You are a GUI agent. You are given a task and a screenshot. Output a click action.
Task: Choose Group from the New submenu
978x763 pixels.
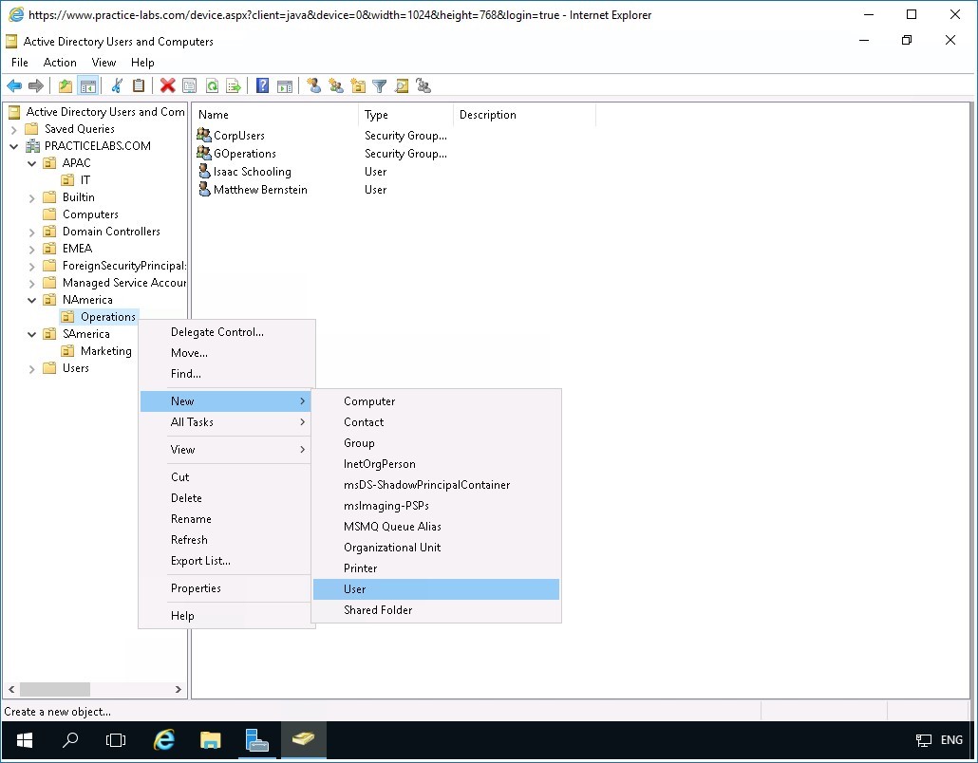pyautogui.click(x=436, y=443)
